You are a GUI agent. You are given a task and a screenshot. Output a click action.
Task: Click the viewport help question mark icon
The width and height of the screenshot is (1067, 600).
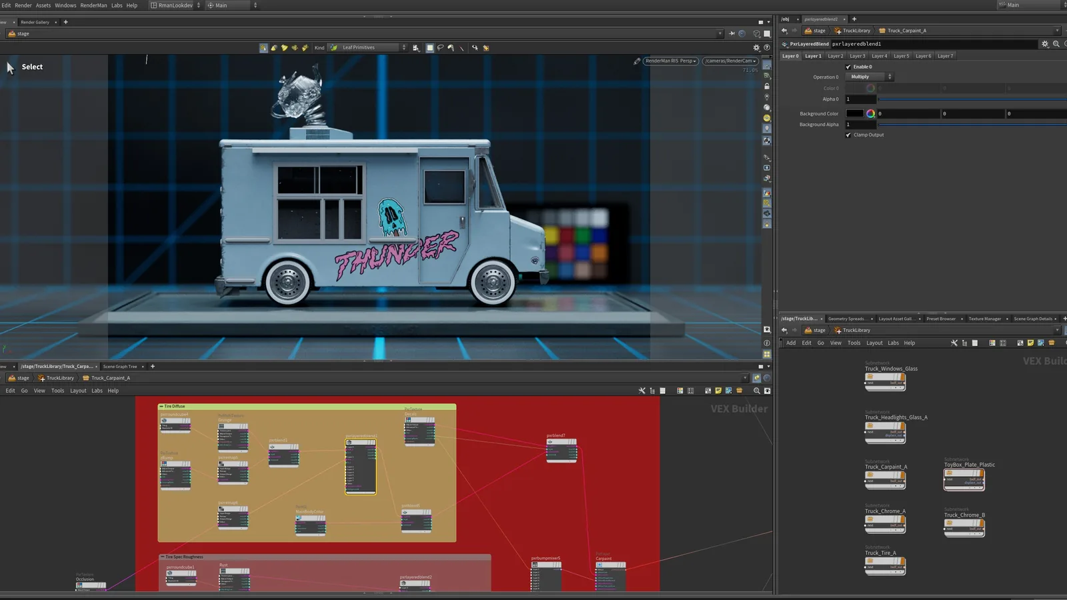coord(766,48)
